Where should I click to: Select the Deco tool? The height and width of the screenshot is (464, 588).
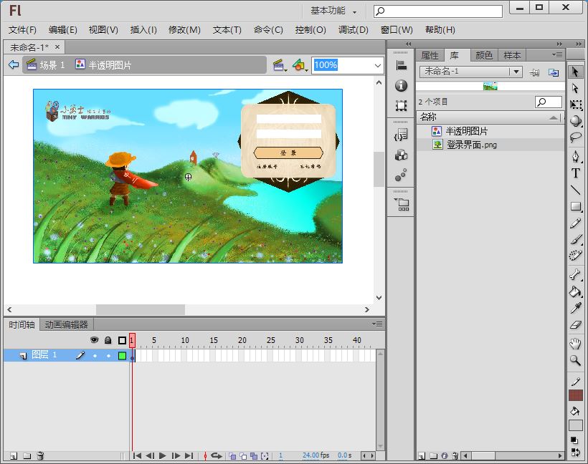pyautogui.click(x=575, y=256)
